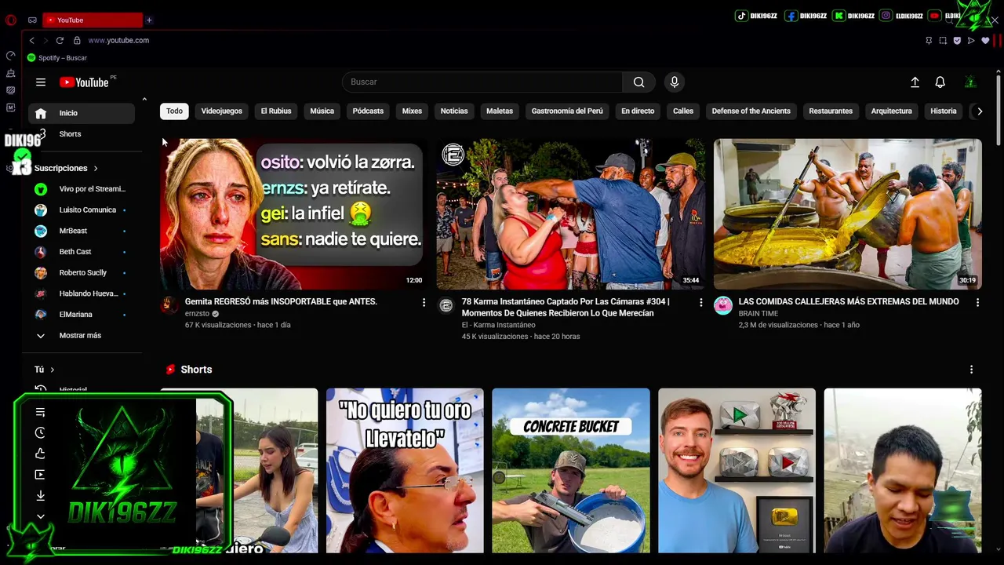1004x565 pixels.
Task: Open downloads icon in sidebar
Action: [x=40, y=496]
